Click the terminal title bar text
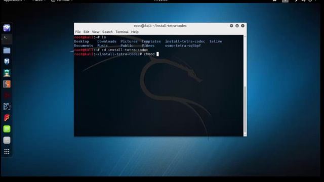 point(160,26)
